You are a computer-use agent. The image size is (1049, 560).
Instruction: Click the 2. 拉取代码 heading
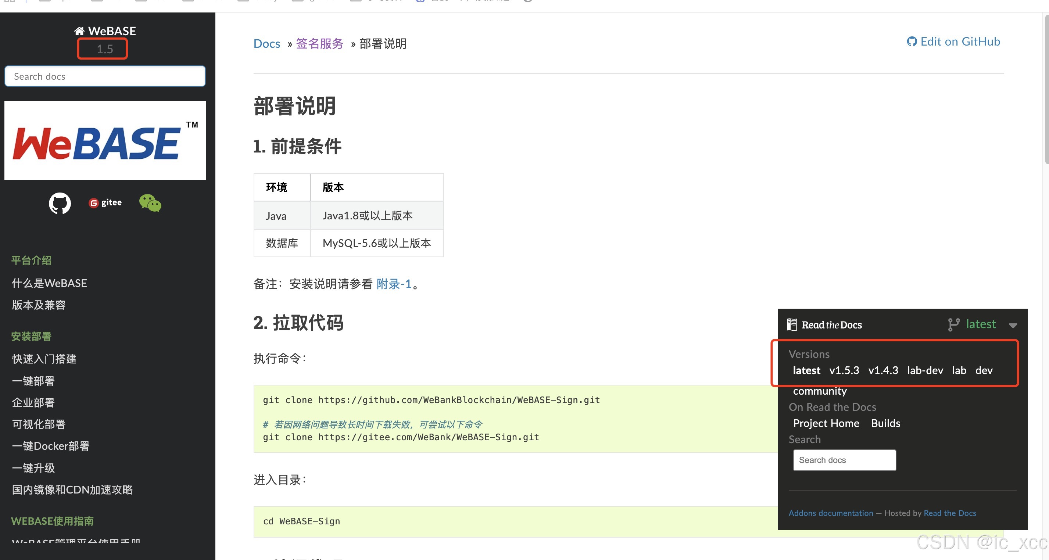pos(298,322)
